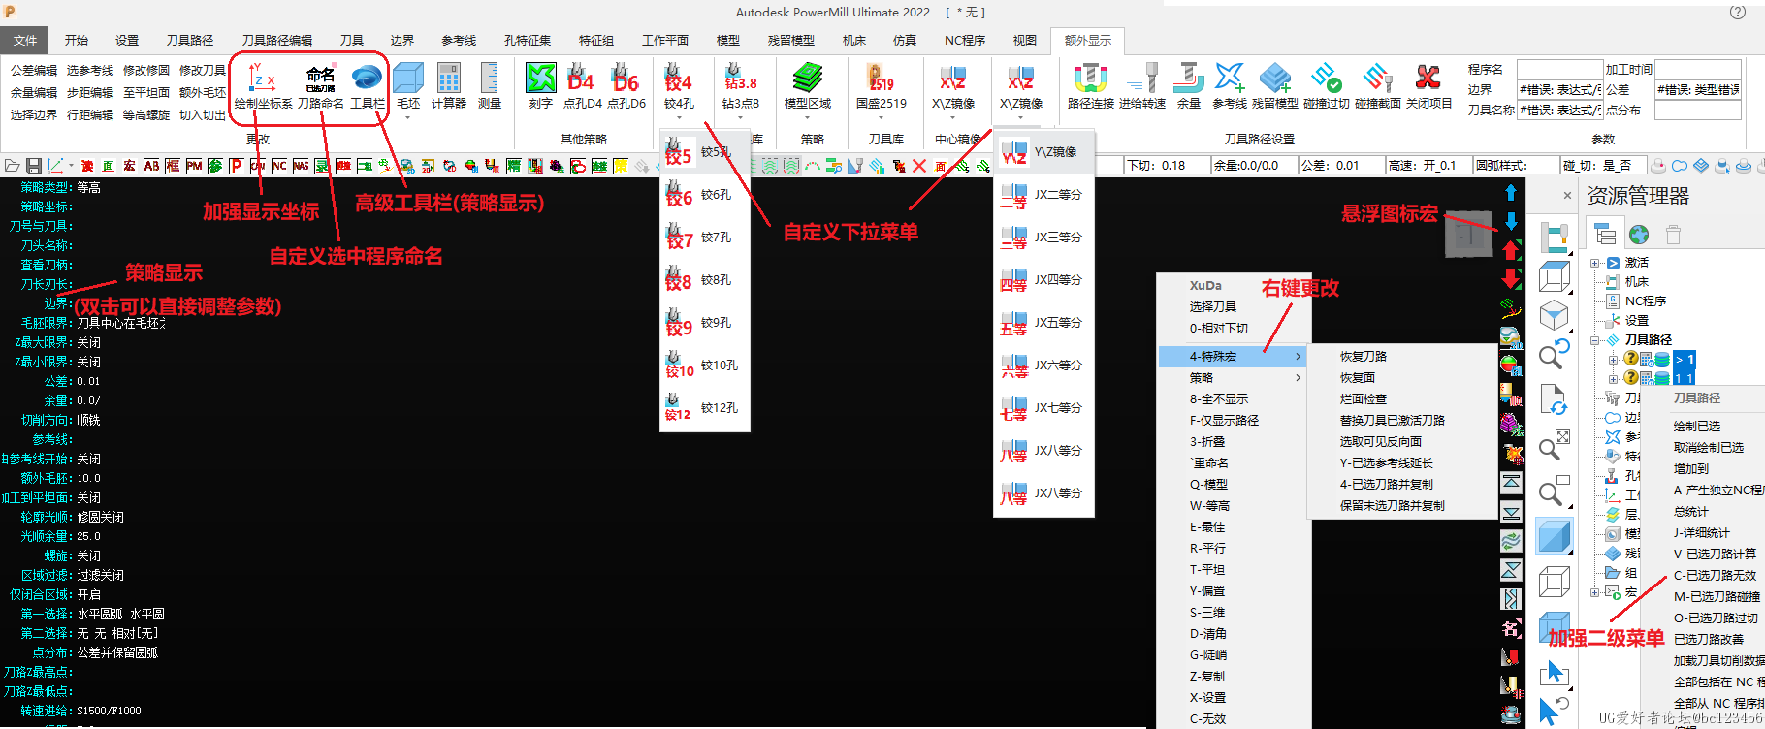Click the 选参考线 button
Screen dimensions: 1765x729
pyautogui.click(x=90, y=71)
